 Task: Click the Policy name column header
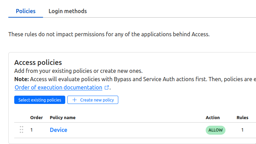63,117
